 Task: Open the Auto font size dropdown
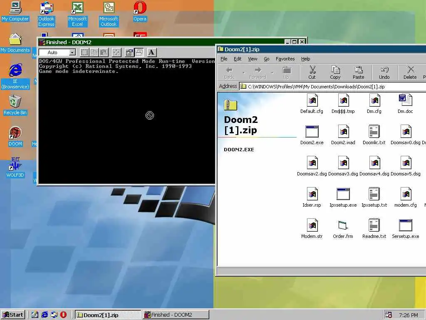tap(72, 52)
